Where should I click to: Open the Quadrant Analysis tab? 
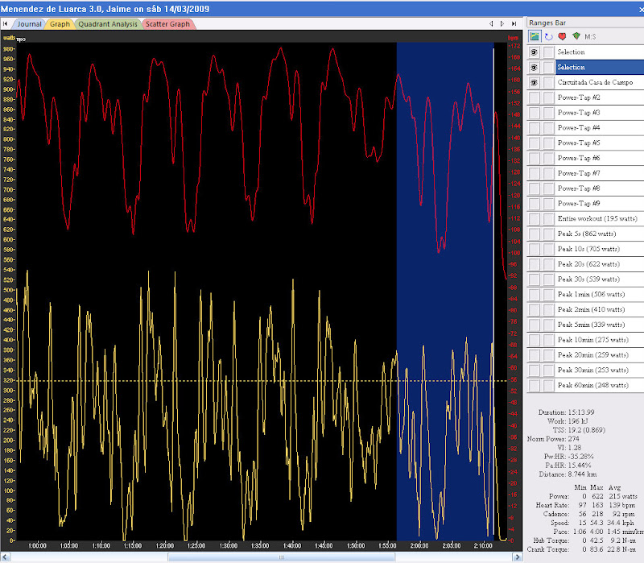(x=108, y=24)
